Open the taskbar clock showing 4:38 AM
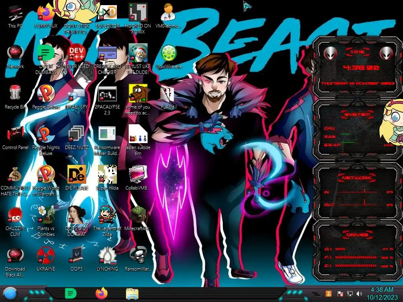 tap(382, 293)
